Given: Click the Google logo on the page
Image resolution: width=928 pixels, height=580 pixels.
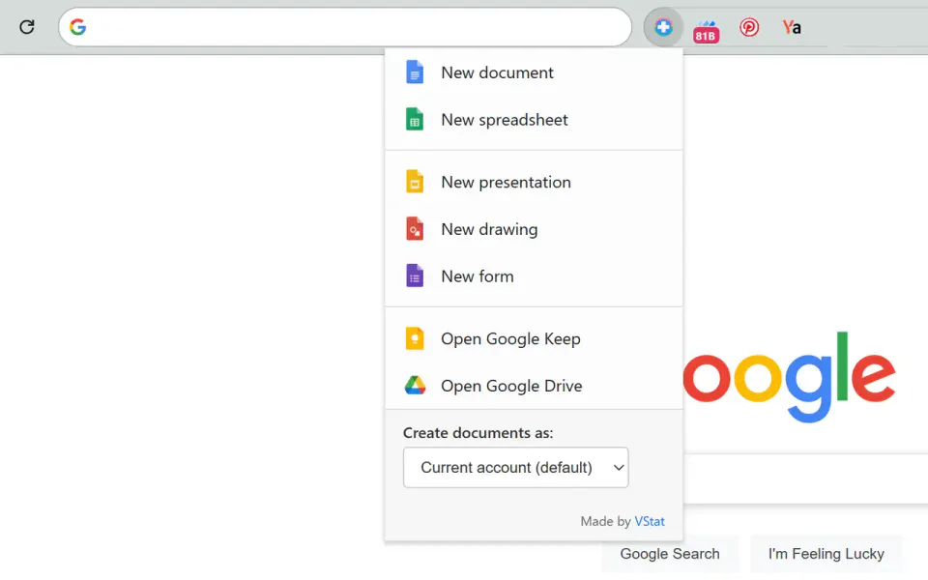Looking at the screenshot, I should click(x=790, y=377).
